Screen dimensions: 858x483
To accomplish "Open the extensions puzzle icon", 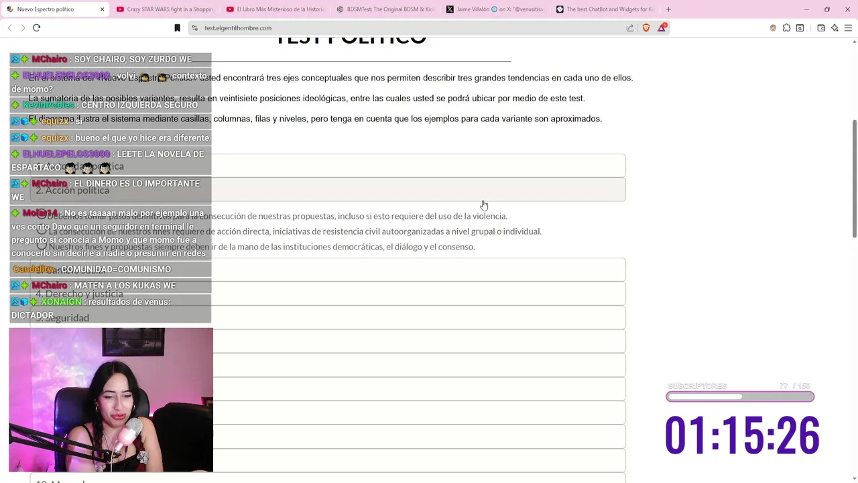I will coord(786,28).
